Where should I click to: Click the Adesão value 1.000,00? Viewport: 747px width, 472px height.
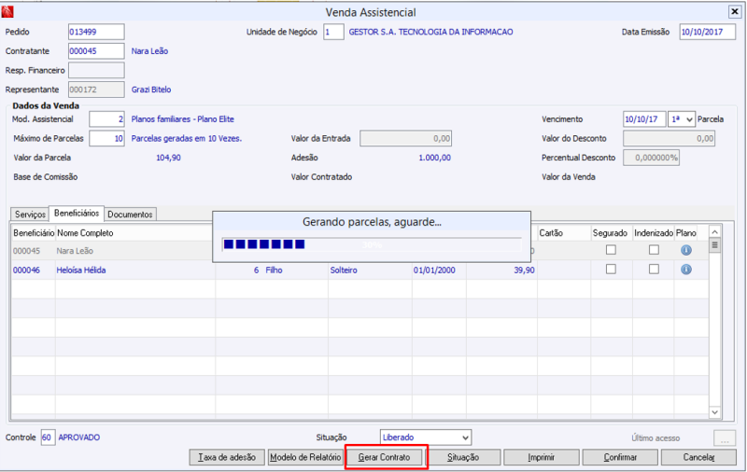tap(434, 158)
